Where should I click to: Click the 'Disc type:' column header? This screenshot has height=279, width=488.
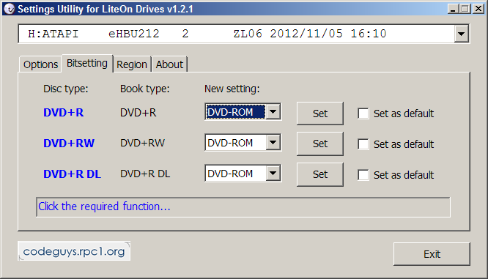point(66,89)
